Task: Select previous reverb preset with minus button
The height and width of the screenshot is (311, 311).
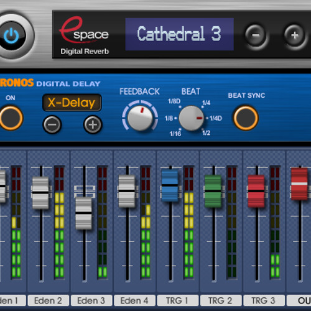Action: pos(256,35)
